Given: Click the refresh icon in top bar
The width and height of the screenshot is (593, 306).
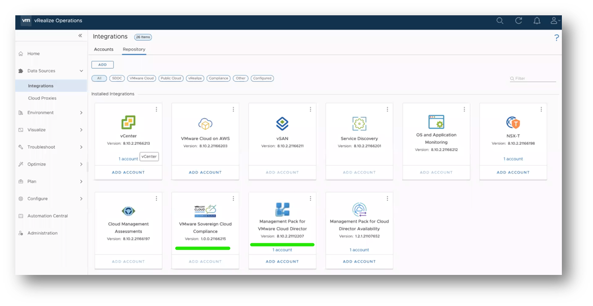Looking at the screenshot, I should tap(518, 21).
